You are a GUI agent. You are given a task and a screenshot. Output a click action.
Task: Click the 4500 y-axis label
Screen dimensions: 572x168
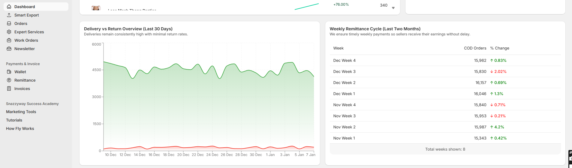[96, 70]
